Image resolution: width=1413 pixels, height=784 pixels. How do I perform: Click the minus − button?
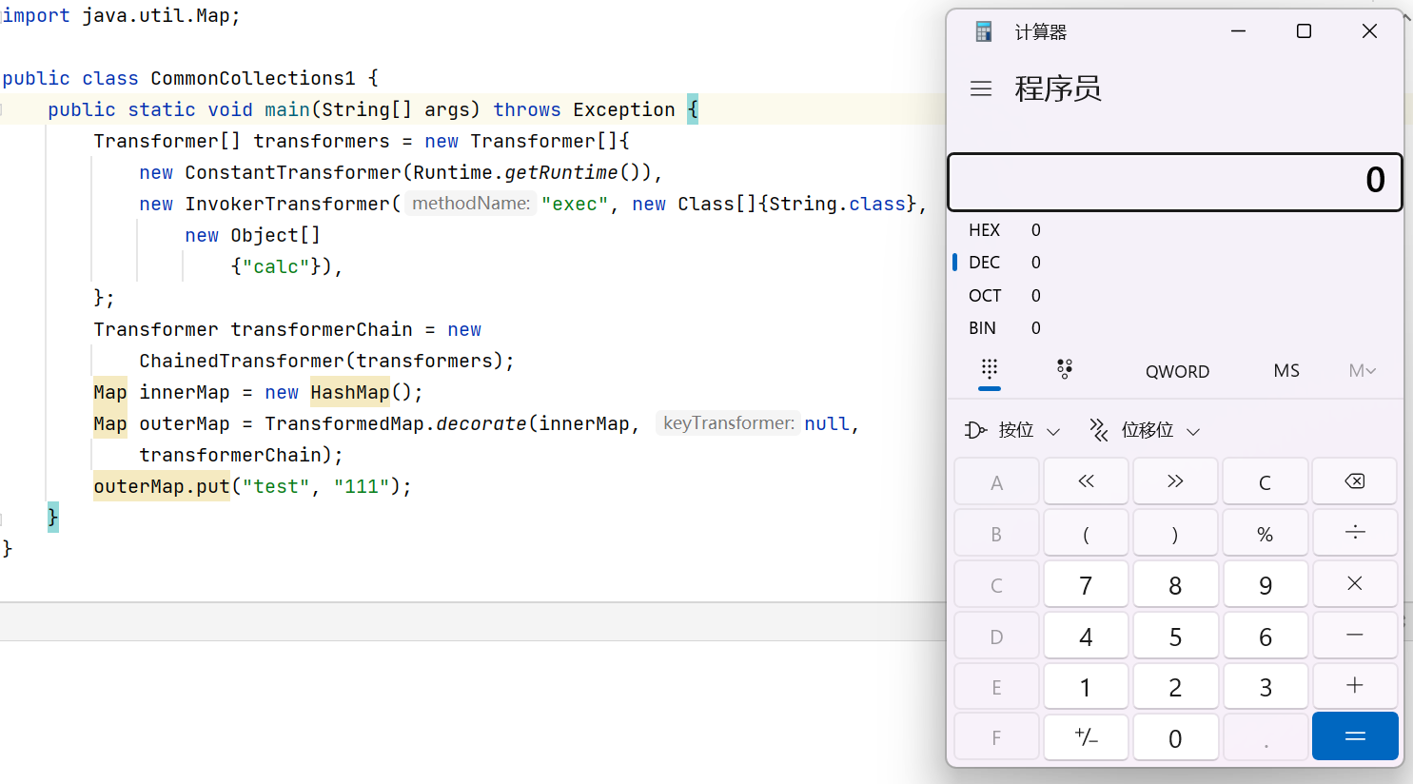coord(1355,636)
